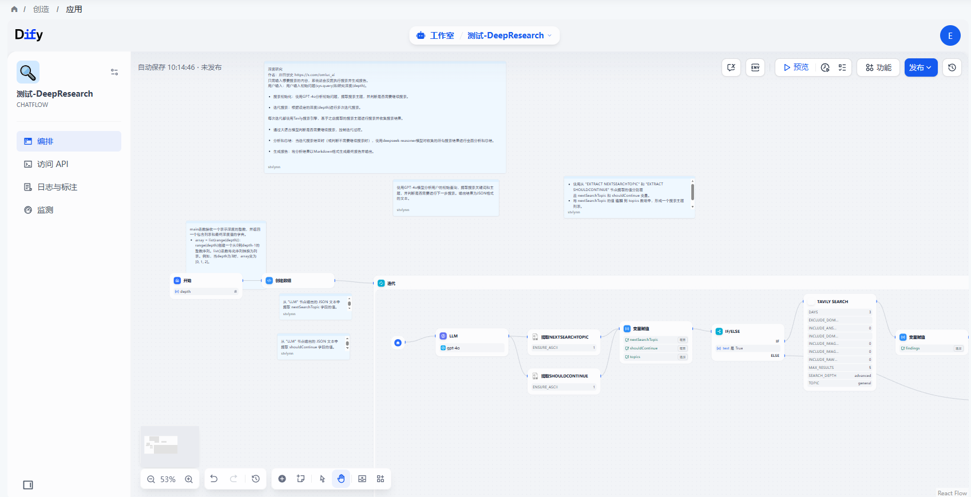
Task: Zoom in the canvas
Action: click(189, 479)
